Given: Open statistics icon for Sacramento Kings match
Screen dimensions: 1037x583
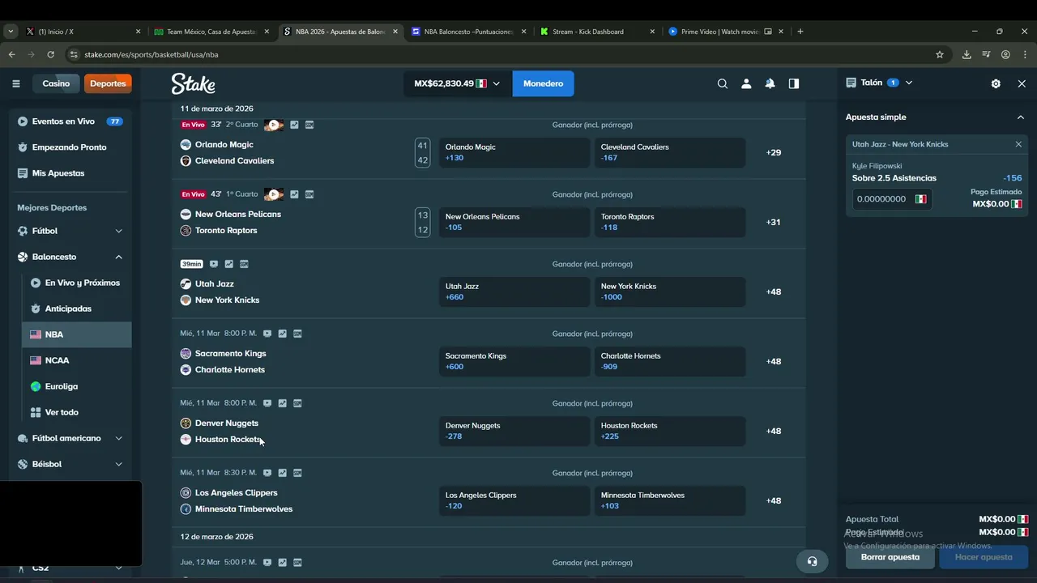Looking at the screenshot, I should 283,334.
